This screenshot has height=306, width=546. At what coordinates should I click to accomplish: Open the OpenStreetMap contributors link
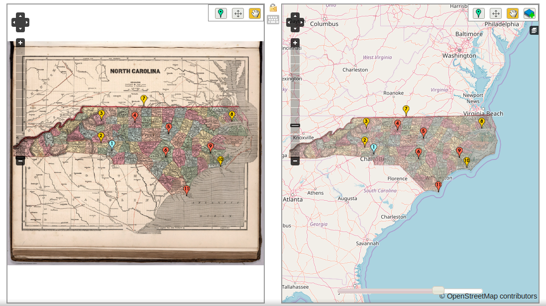492,296
